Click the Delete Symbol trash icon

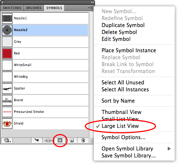(x=83, y=140)
